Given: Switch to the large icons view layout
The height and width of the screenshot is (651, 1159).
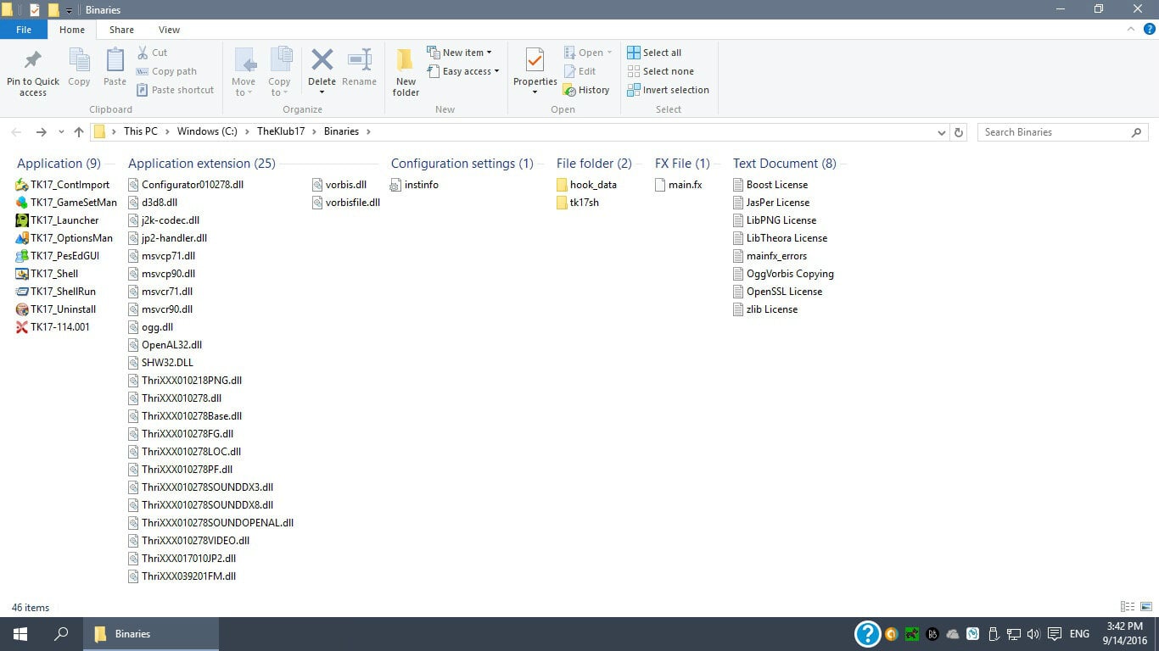Looking at the screenshot, I should 1146,607.
